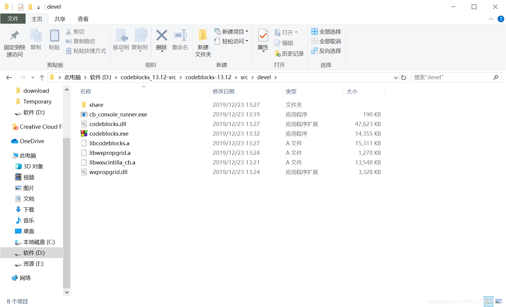Open Customize Quick Access Toolbar dropdown
506x307 pixels.
(x=38, y=8)
